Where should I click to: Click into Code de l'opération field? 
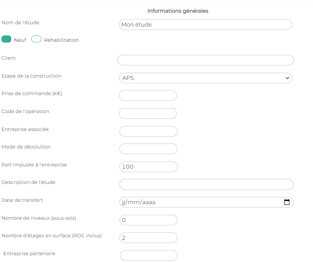click(x=148, y=113)
